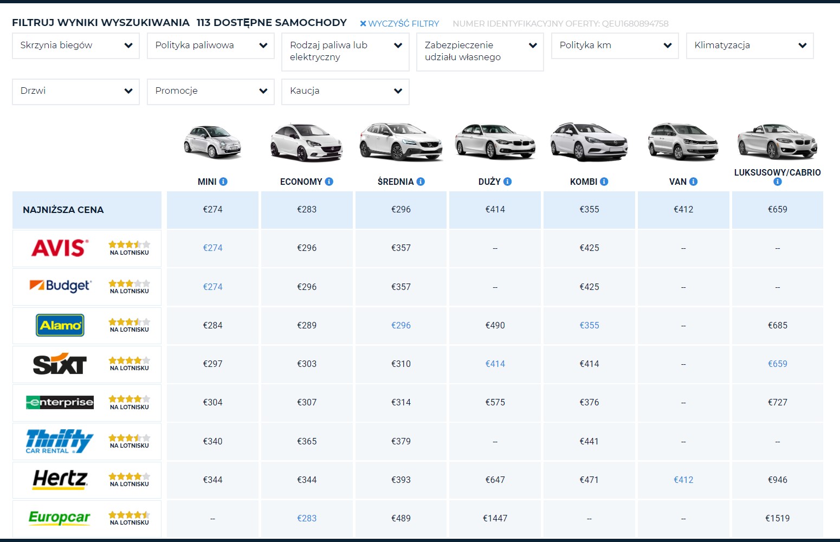Click the NAJNIŻSZA CENA row header
This screenshot has height=542, width=840.
(x=87, y=210)
